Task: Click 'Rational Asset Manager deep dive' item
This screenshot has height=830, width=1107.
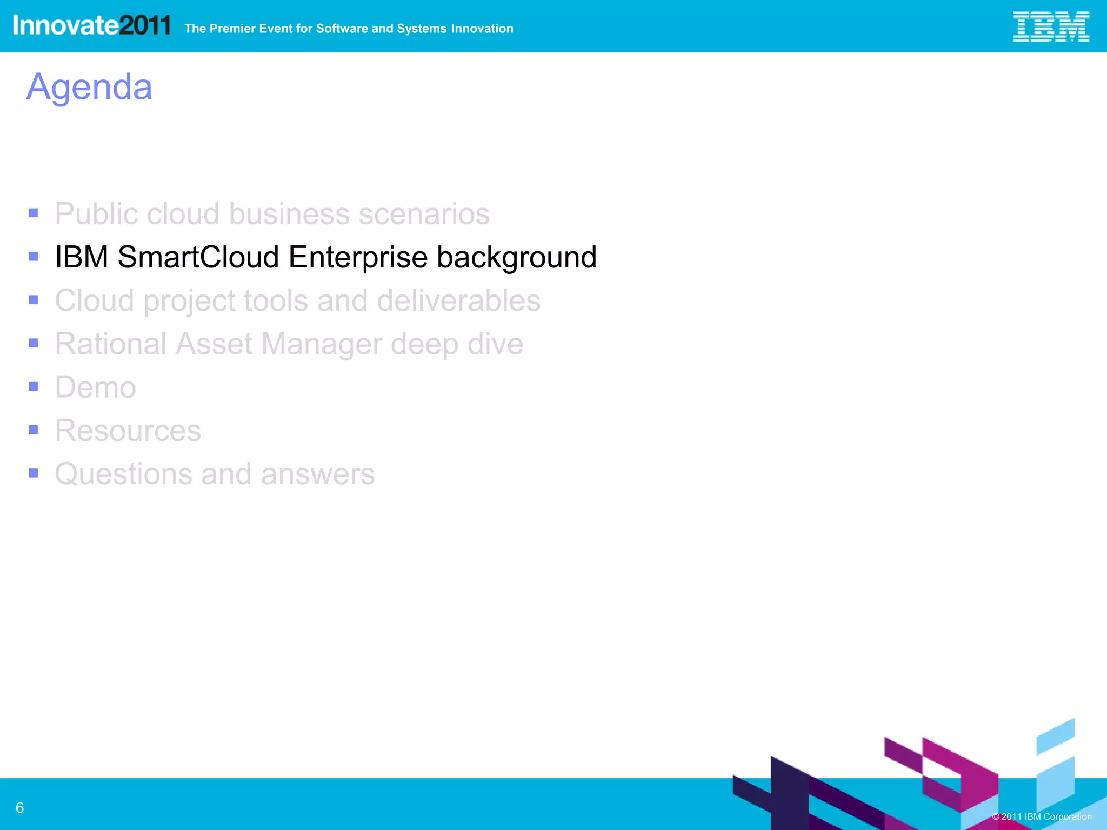Action: point(289,344)
